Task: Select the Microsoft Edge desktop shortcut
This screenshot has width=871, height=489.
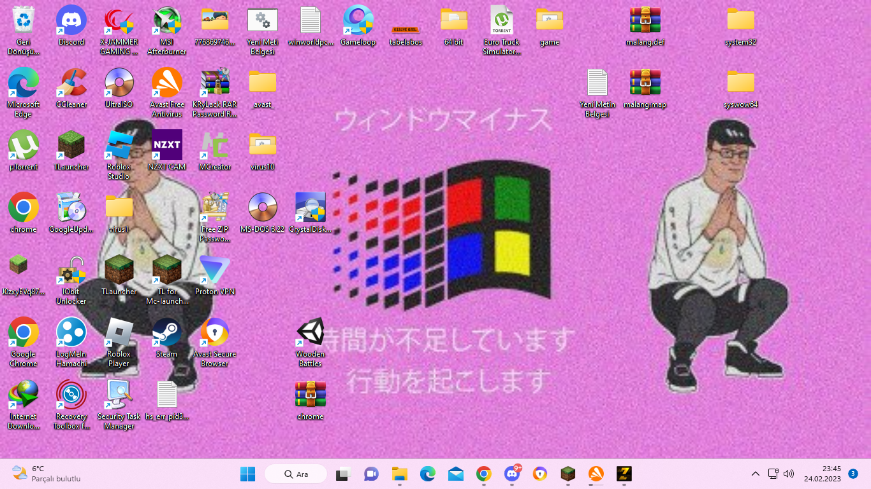Action: coord(24,92)
